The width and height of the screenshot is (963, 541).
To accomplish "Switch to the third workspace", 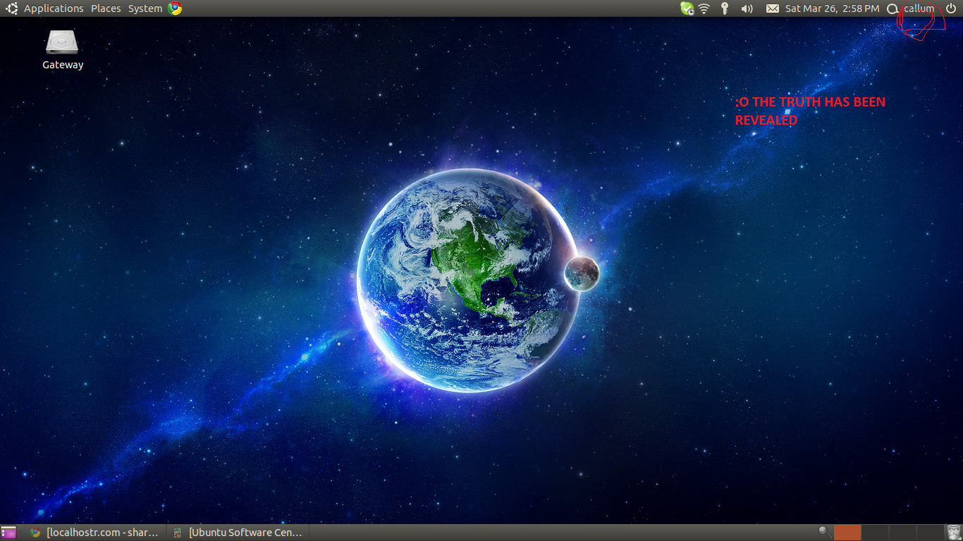I will [902, 533].
